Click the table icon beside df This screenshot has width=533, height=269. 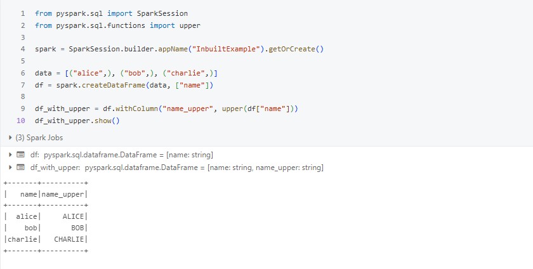21,155
